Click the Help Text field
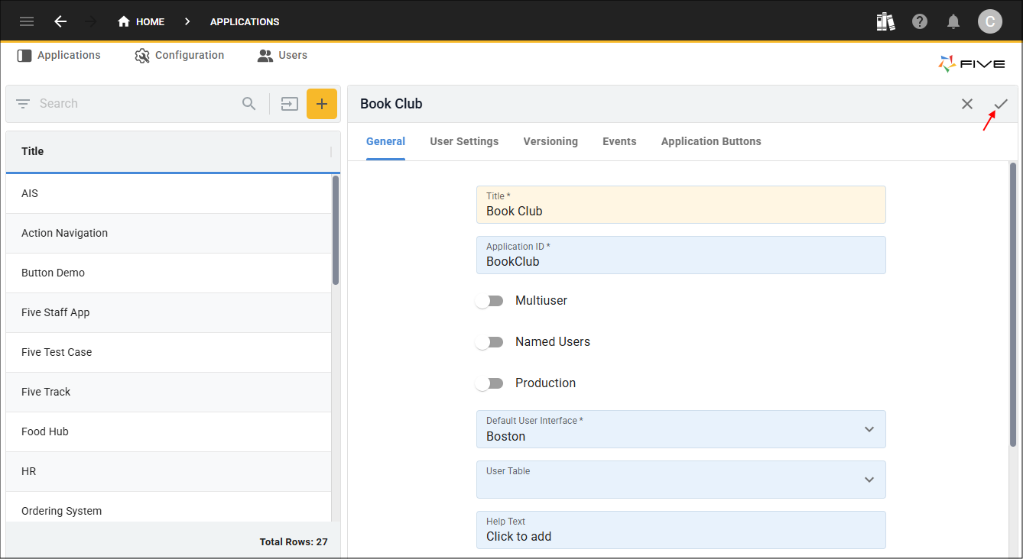The width and height of the screenshot is (1023, 559). [x=680, y=530]
